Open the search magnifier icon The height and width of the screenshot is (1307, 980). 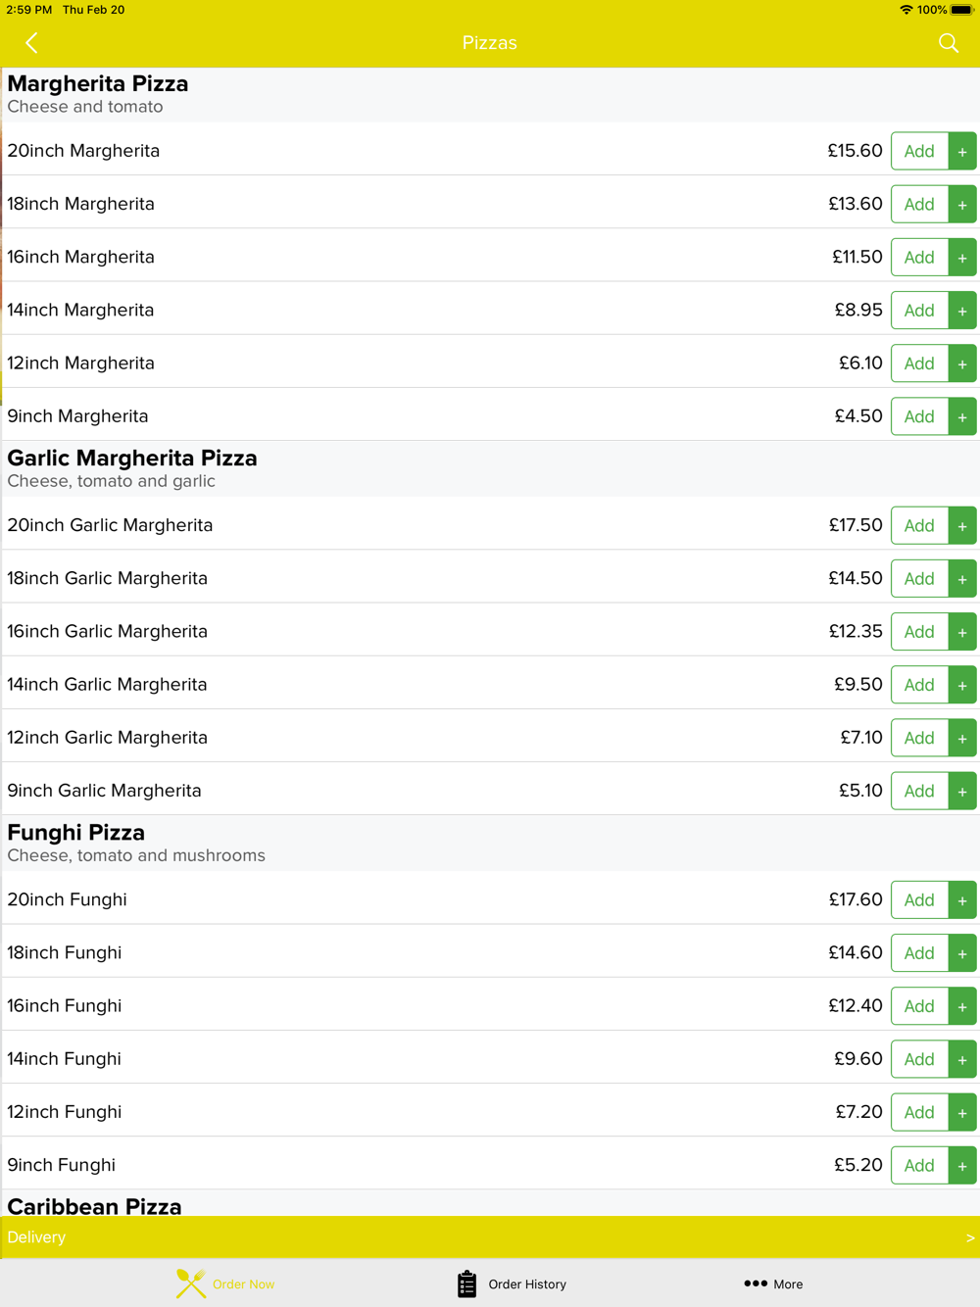[x=948, y=43]
